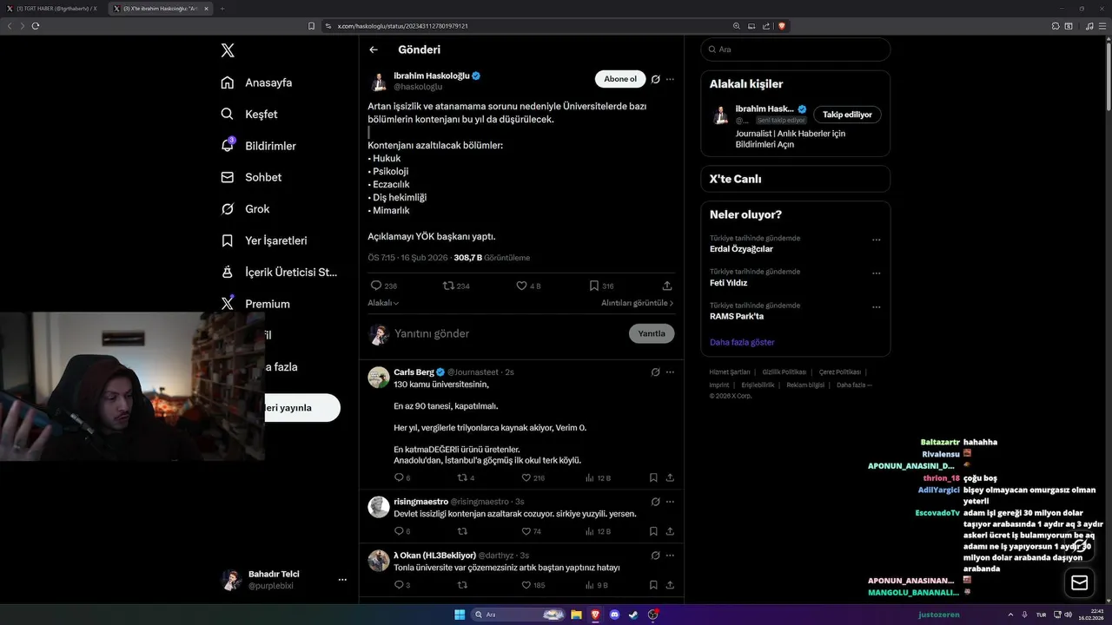Click the Yanıtla button
Viewport: 1112px width, 625px height.
coord(652,333)
